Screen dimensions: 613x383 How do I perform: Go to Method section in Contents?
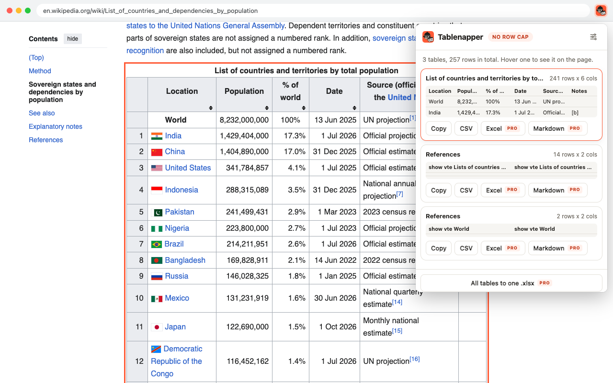tap(40, 71)
